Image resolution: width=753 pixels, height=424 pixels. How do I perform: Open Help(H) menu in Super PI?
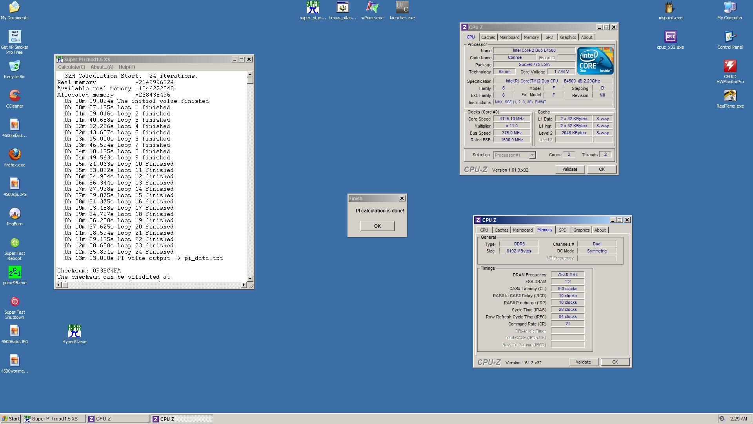127,67
